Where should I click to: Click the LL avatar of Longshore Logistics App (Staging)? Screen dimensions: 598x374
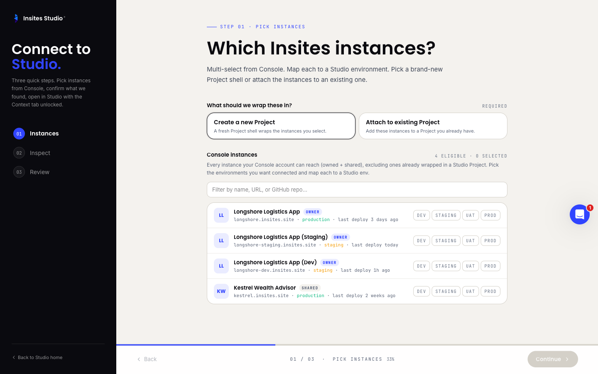221,241
